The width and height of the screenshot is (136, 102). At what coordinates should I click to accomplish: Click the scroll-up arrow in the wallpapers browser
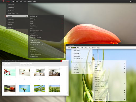(67, 67)
